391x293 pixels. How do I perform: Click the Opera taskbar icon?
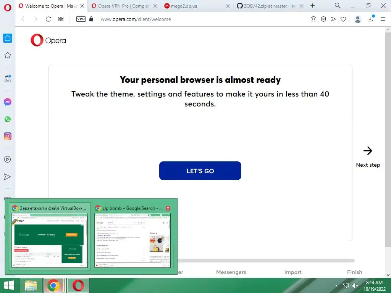click(78, 285)
